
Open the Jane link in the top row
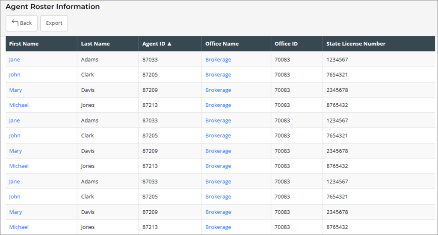pos(15,59)
